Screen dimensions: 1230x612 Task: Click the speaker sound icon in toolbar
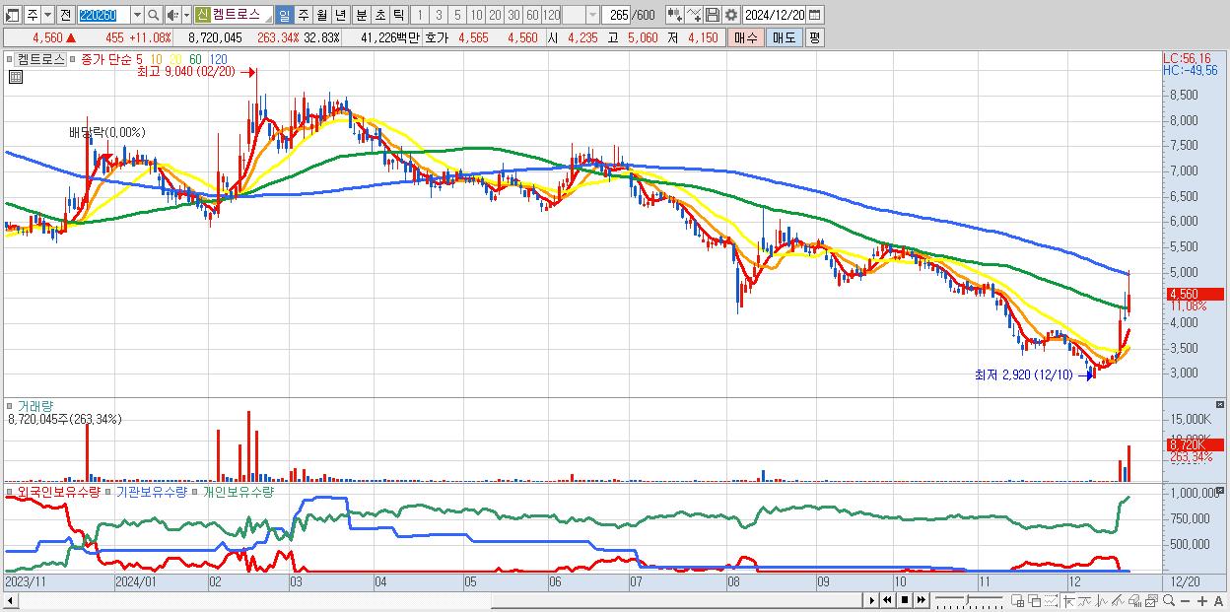(x=172, y=15)
